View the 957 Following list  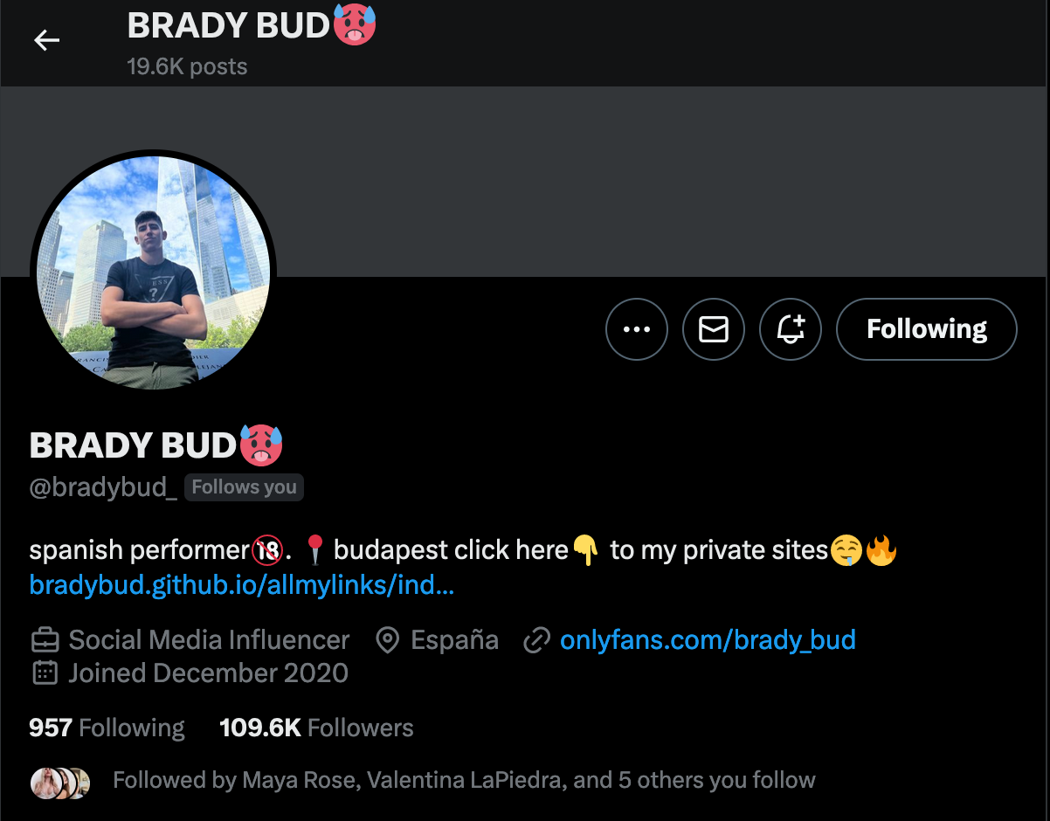click(x=107, y=728)
